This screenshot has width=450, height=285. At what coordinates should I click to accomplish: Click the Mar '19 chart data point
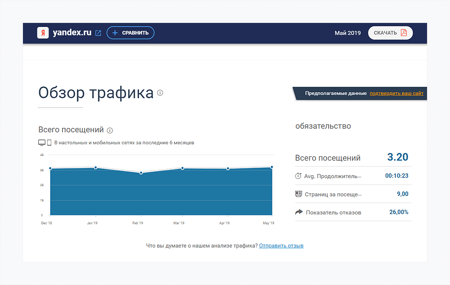(x=183, y=168)
